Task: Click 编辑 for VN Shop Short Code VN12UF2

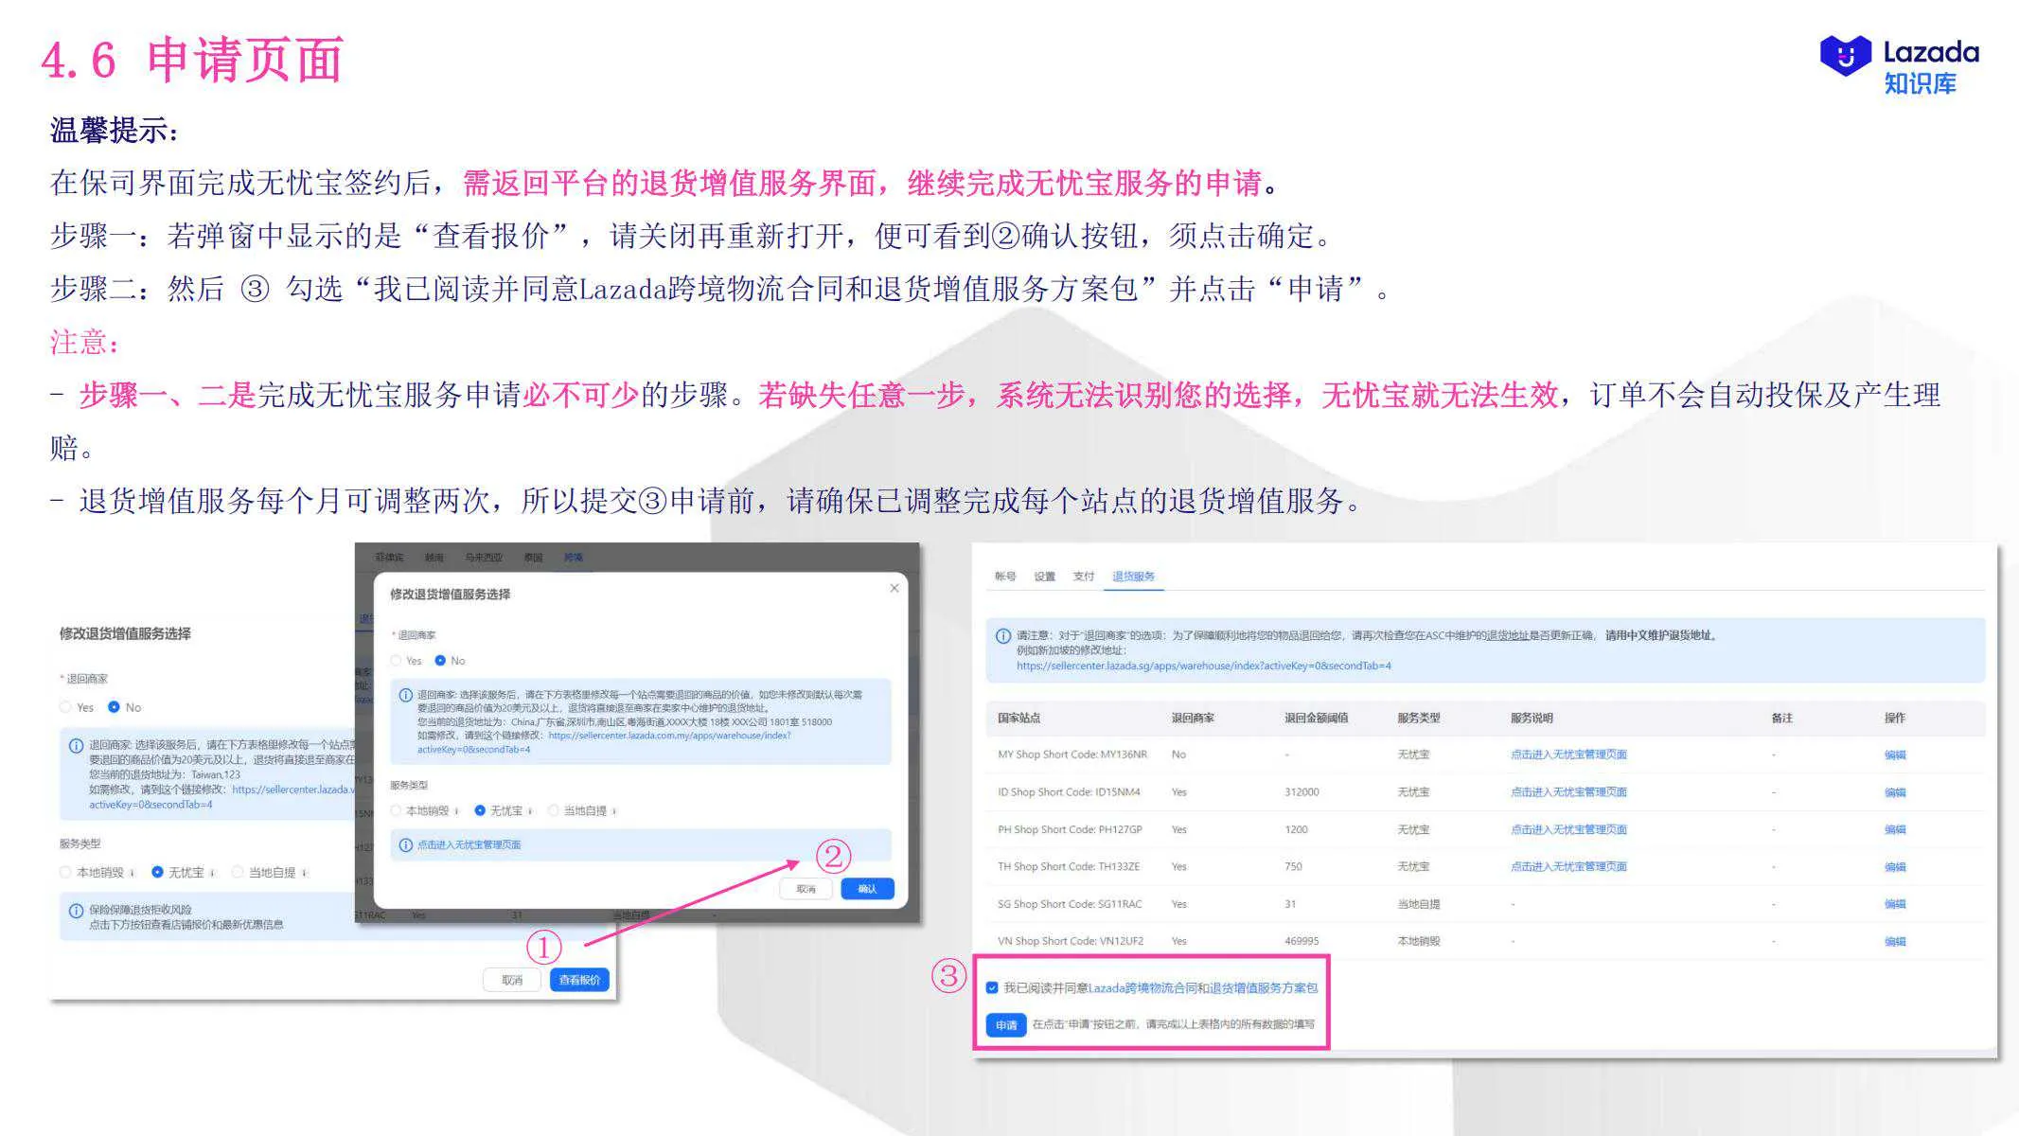Action: click(1896, 940)
